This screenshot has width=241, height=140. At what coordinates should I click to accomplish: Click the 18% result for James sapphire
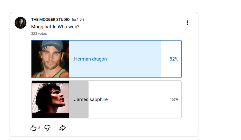[x=174, y=99]
